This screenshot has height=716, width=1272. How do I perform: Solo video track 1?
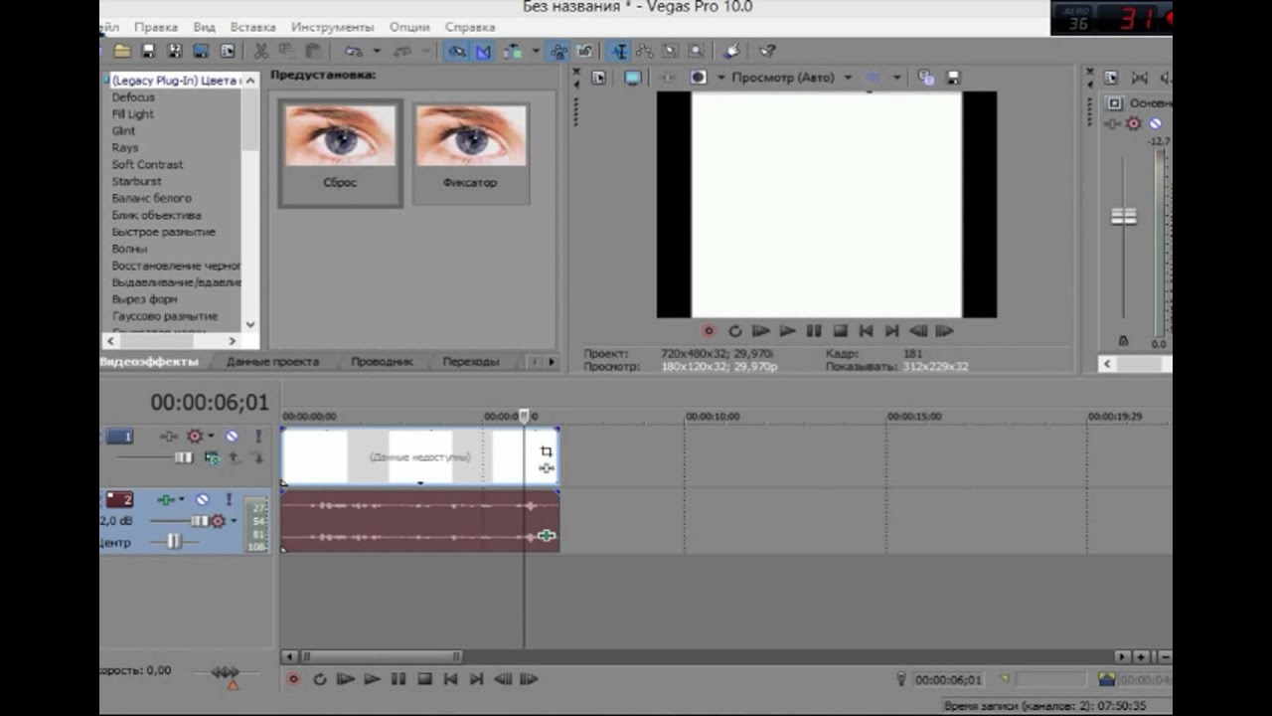coord(258,436)
